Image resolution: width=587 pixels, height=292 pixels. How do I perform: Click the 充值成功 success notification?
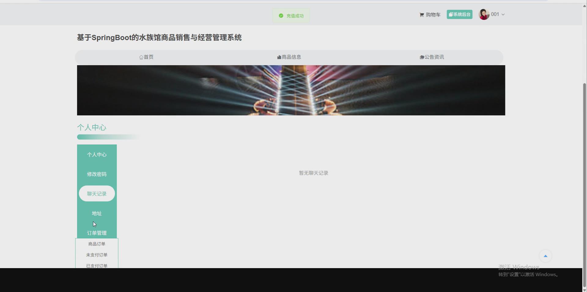point(291,16)
